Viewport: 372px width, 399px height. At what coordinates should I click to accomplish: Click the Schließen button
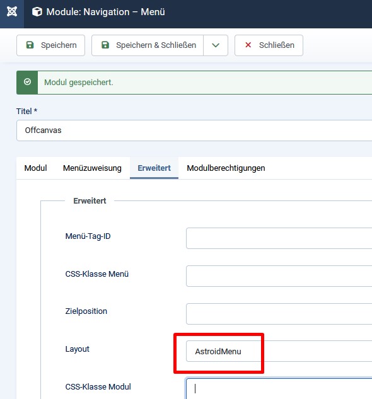[x=269, y=45]
